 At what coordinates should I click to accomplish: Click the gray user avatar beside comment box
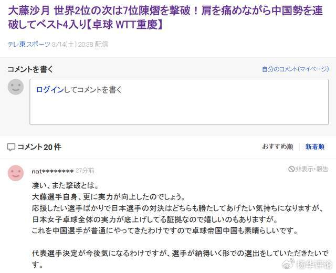[16, 87]
